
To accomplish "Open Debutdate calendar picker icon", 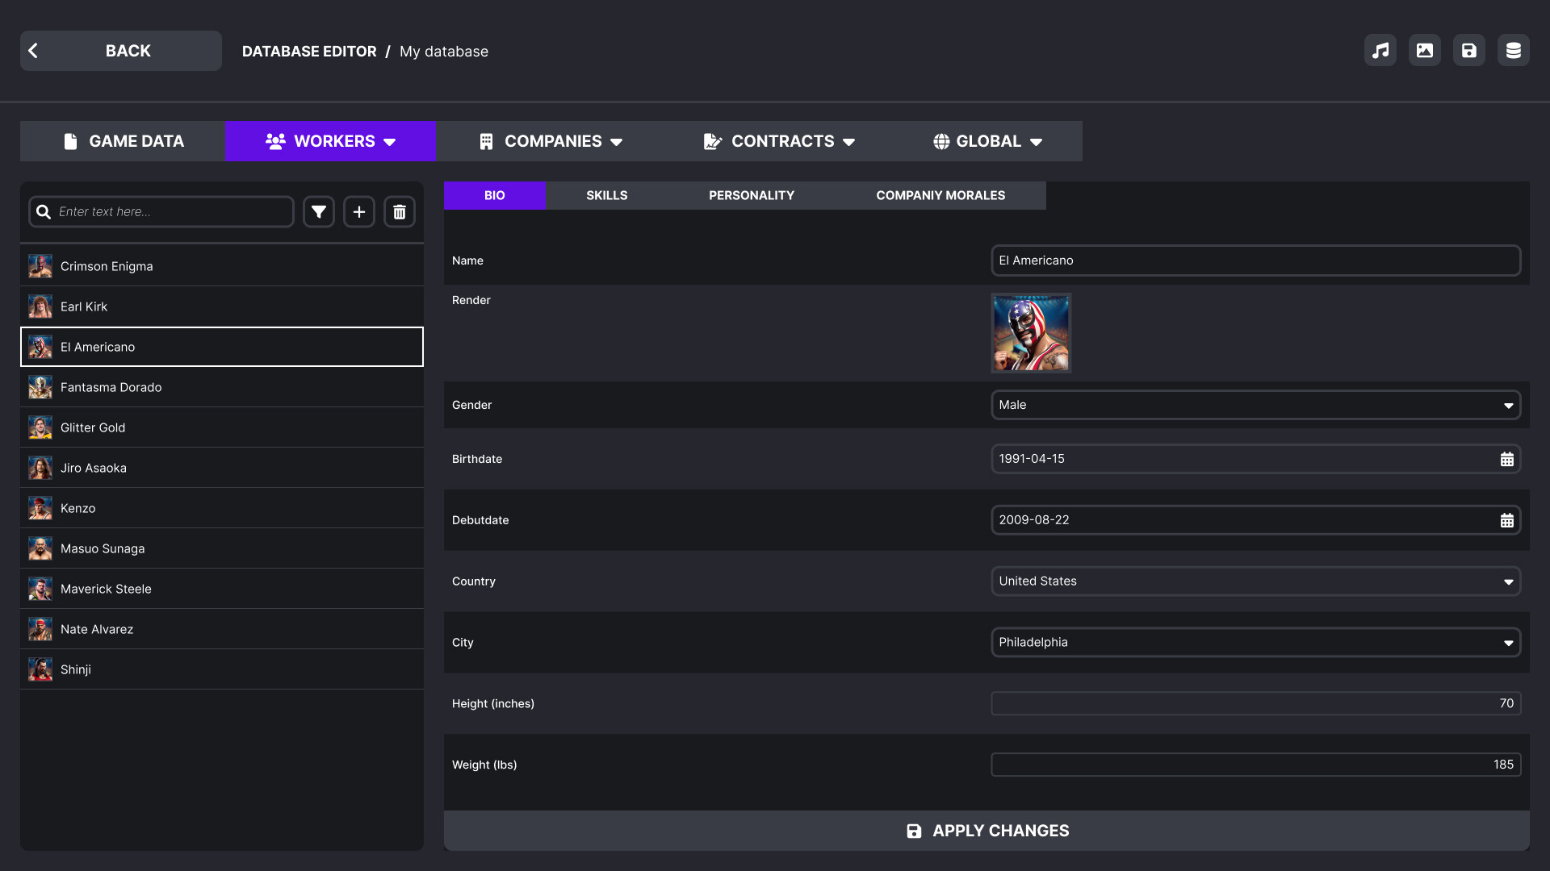I will [1506, 521].
